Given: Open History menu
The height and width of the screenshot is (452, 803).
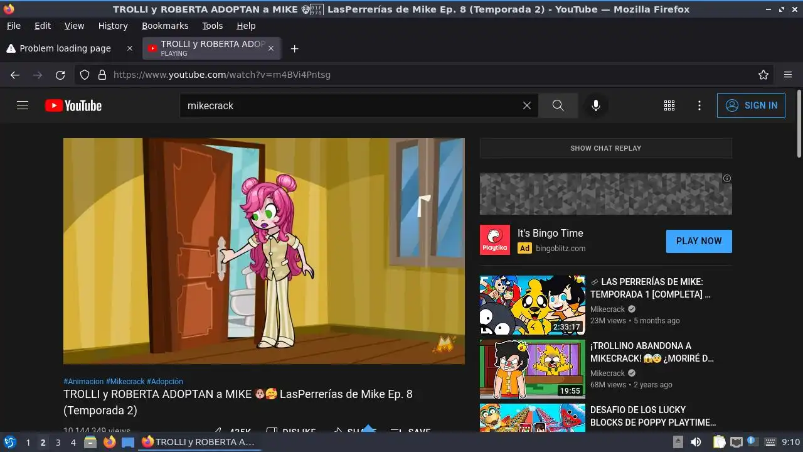Looking at the screenshot, I should [x=113, y=26].
